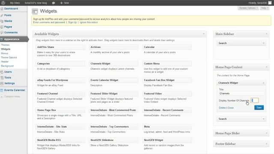The width and height of the screenshot is (274, 154).
Task: Click the Media icon in sidebar
Action: pos(2,21)
